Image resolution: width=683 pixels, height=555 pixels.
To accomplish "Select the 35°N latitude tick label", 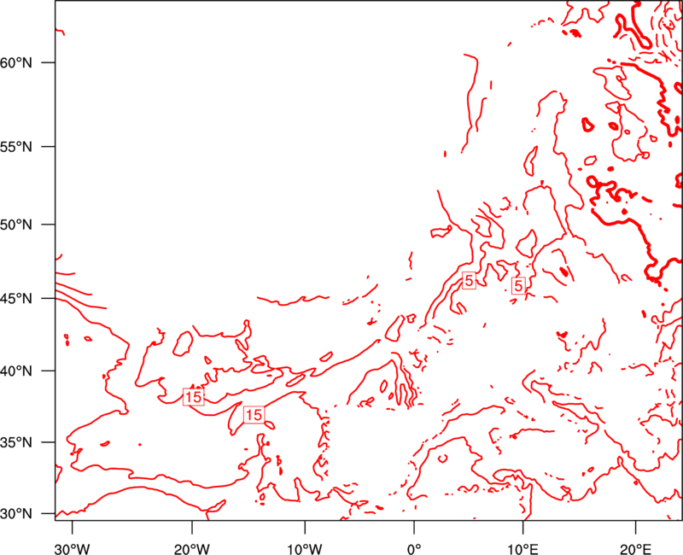I will pos(16,442).
